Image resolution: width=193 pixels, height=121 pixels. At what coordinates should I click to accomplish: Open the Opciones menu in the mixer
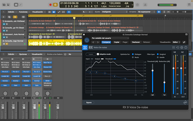pos(24,54)
